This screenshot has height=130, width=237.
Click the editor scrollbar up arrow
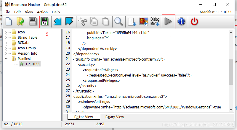(x=231, y=32)
